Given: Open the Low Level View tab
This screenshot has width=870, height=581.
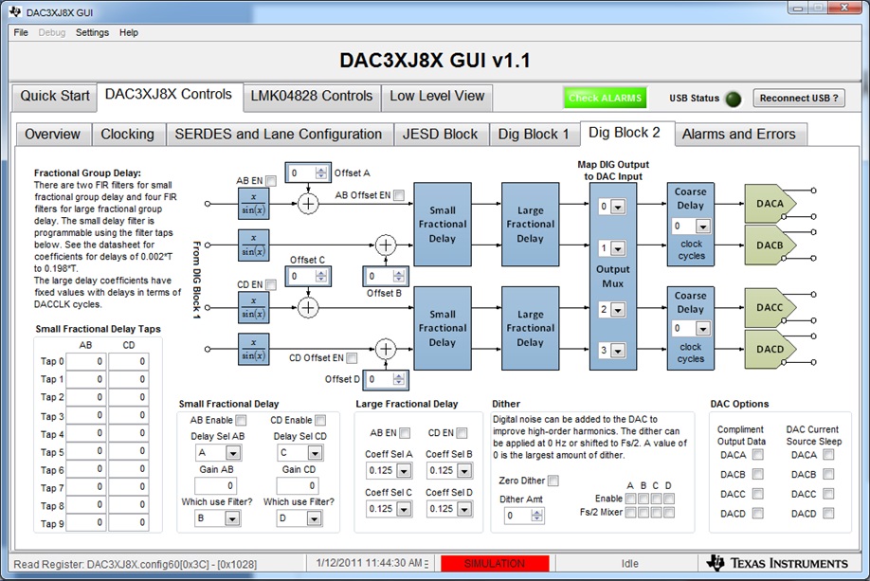Looking at the screenshot, I should click(437, 96).
